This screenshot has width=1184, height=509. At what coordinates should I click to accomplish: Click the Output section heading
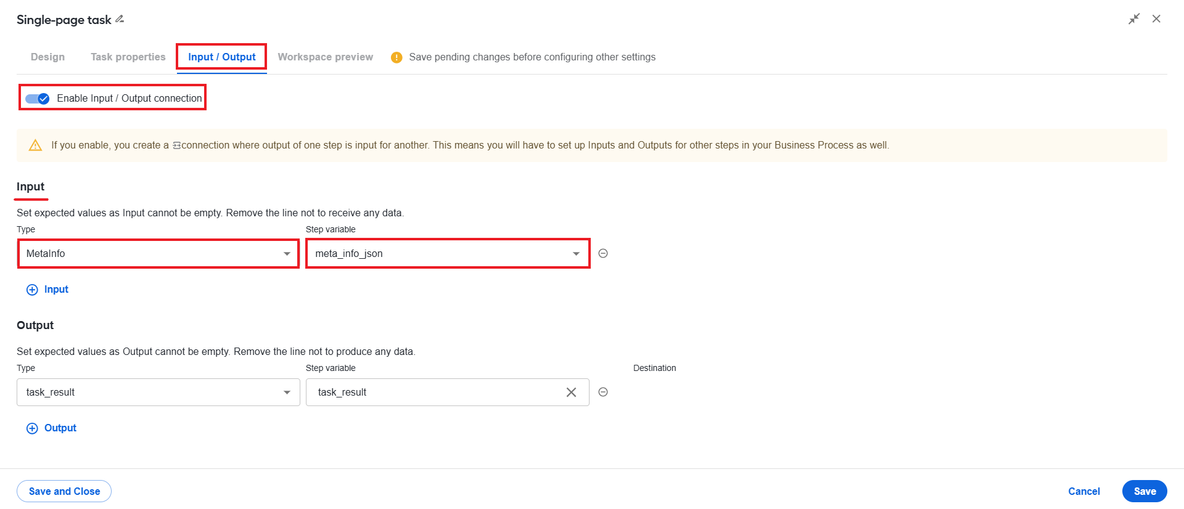point(35,325)
